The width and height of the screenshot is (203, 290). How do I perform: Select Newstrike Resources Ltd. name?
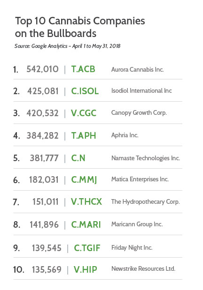(x=143, y=268)
